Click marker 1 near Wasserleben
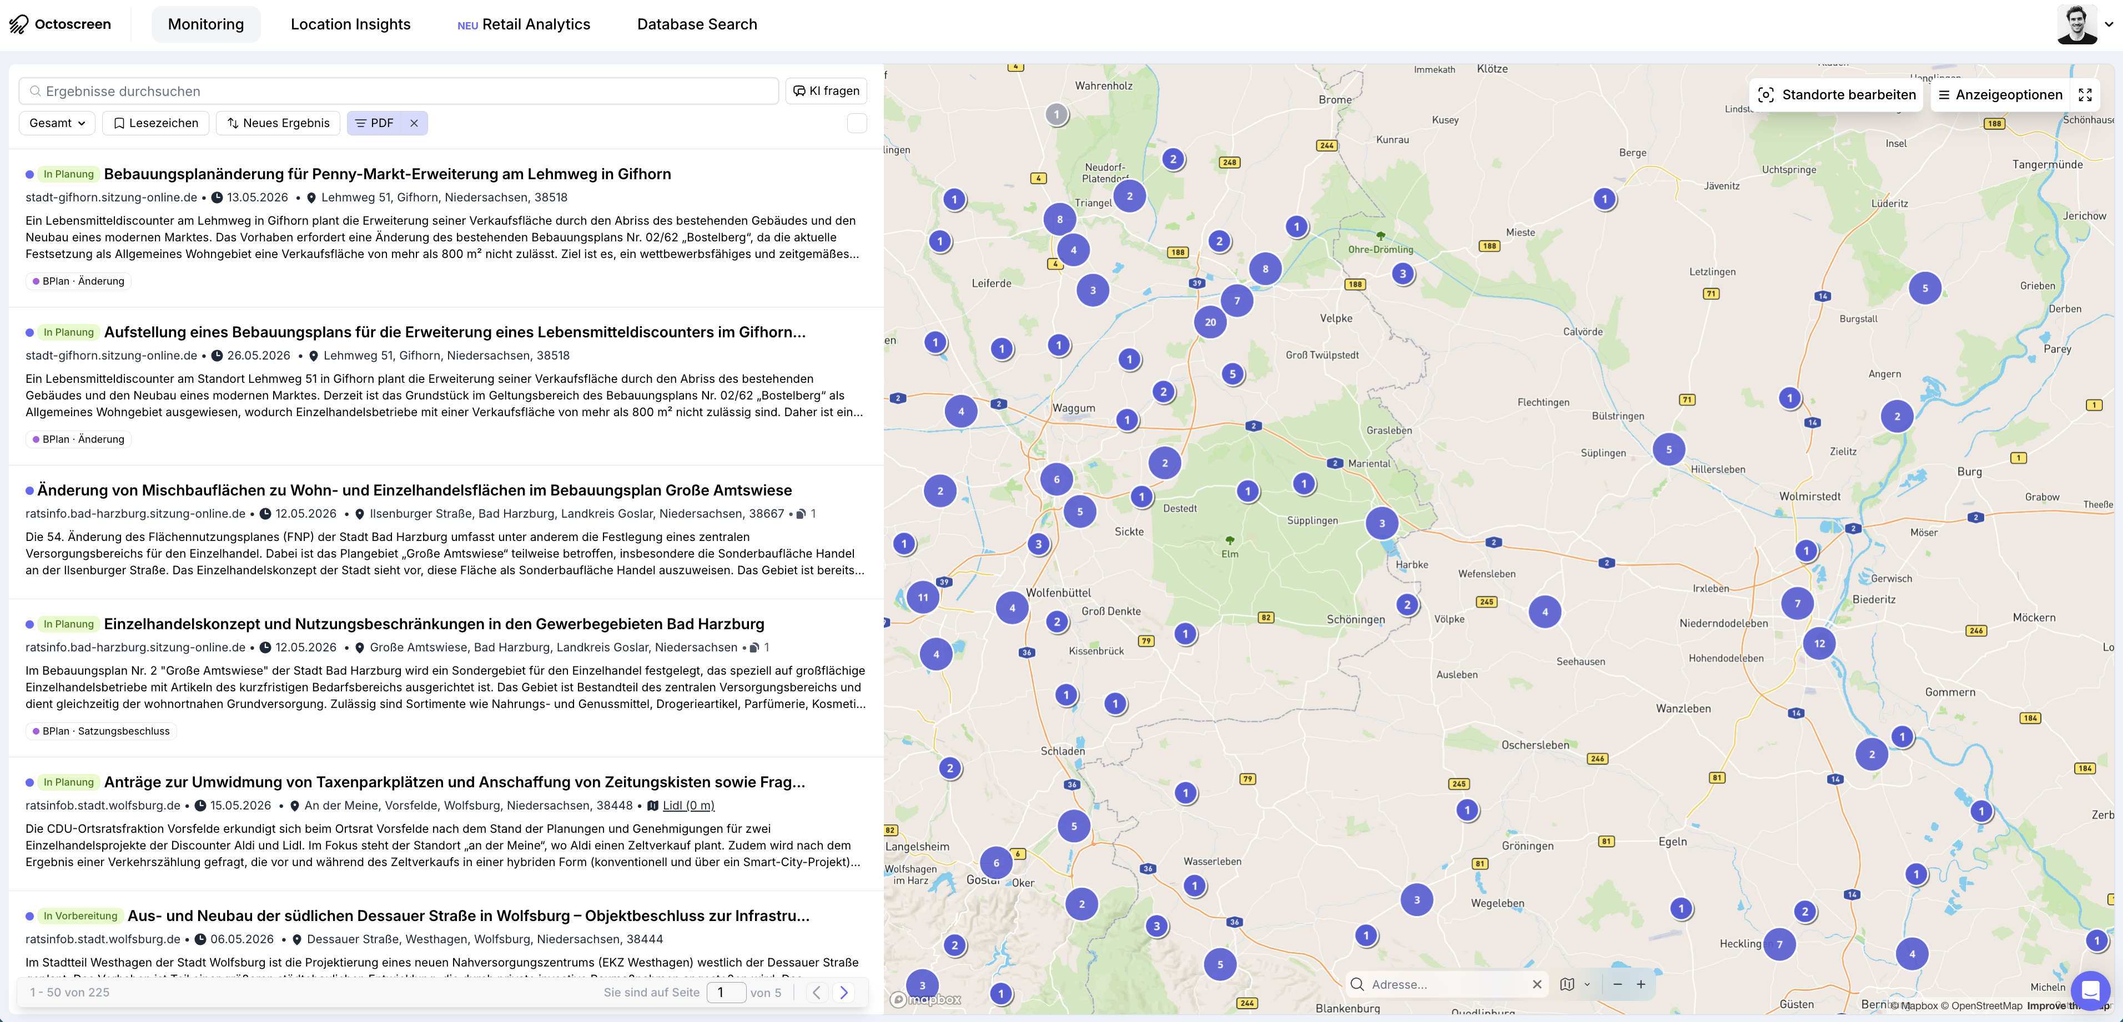 pyautogui.click(x=1194, y=886)
